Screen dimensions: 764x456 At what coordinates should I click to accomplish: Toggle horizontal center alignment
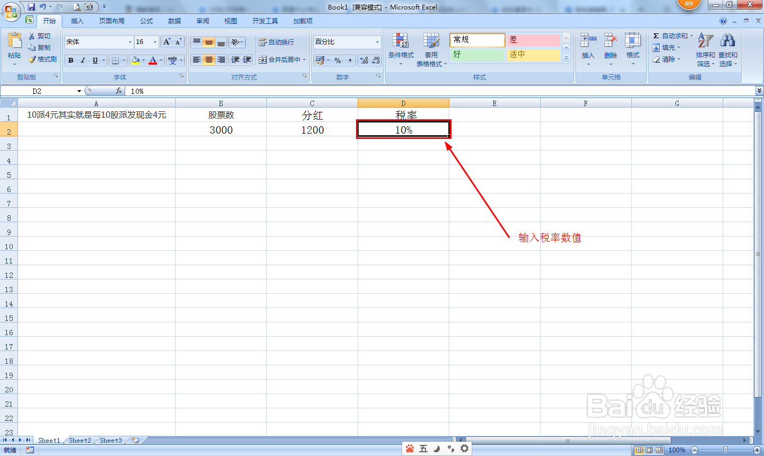[x=209, y=60]
